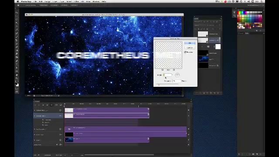Image resolution: width=279 pixels, height=157 pixels.
Task: Open filmstrip menu for COREMETHEUS copy track
Action: point(61,110)
